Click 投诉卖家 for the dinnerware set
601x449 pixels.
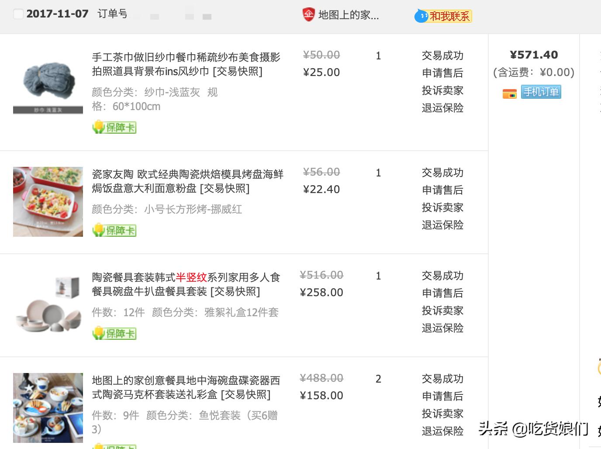tap(442, 311)
